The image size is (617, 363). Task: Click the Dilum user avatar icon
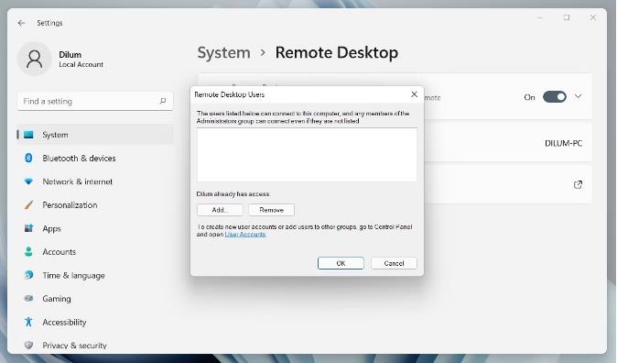point(34,59)
